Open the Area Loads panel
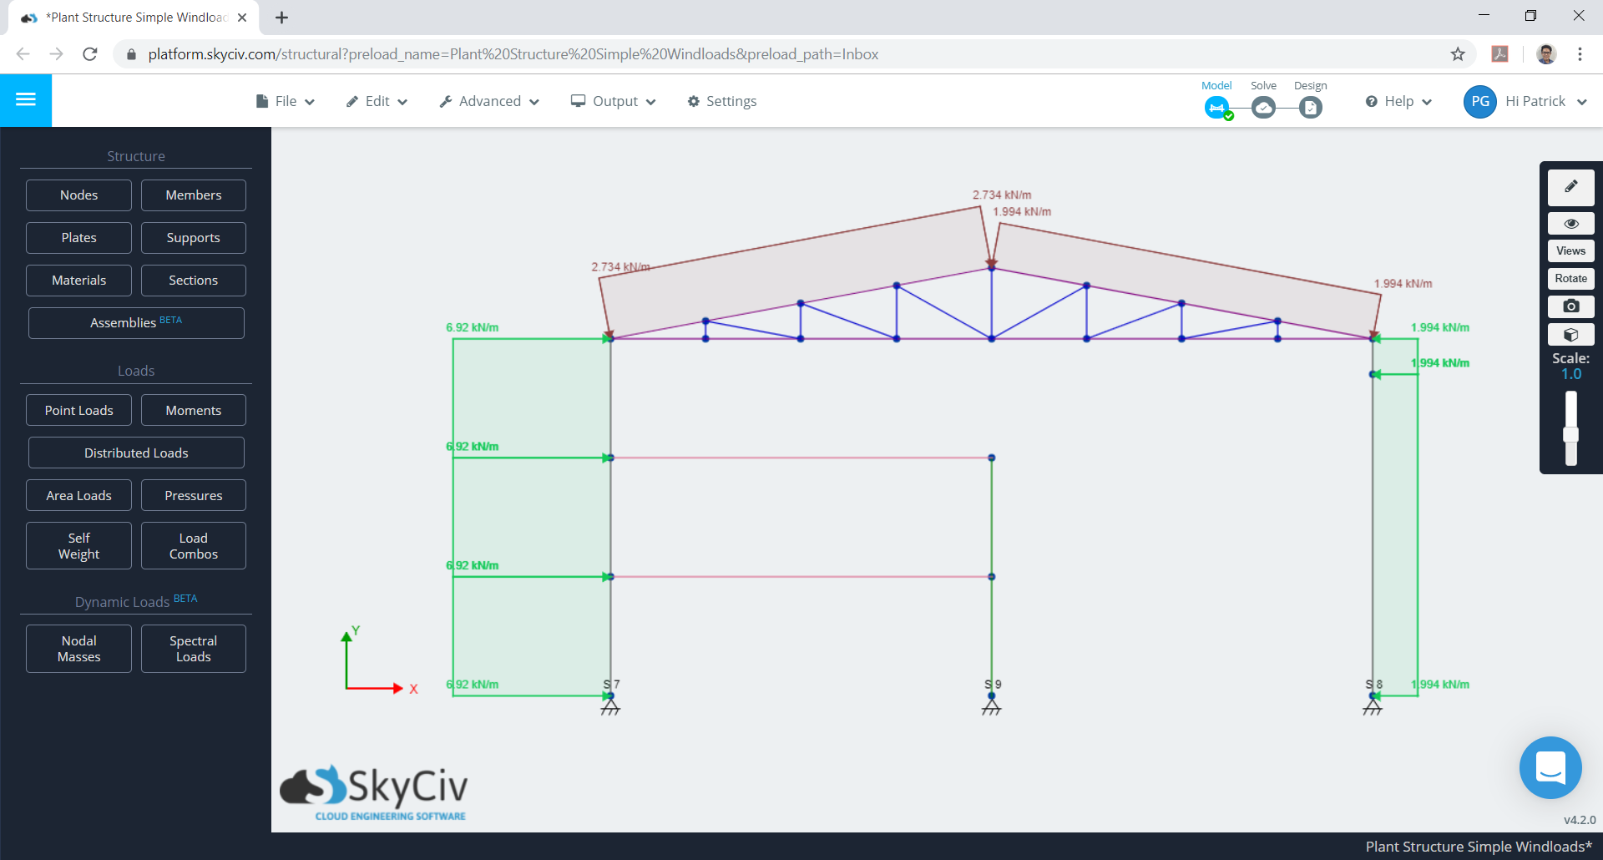Viewport: 1603px width, 860px height. pos(78,495)
